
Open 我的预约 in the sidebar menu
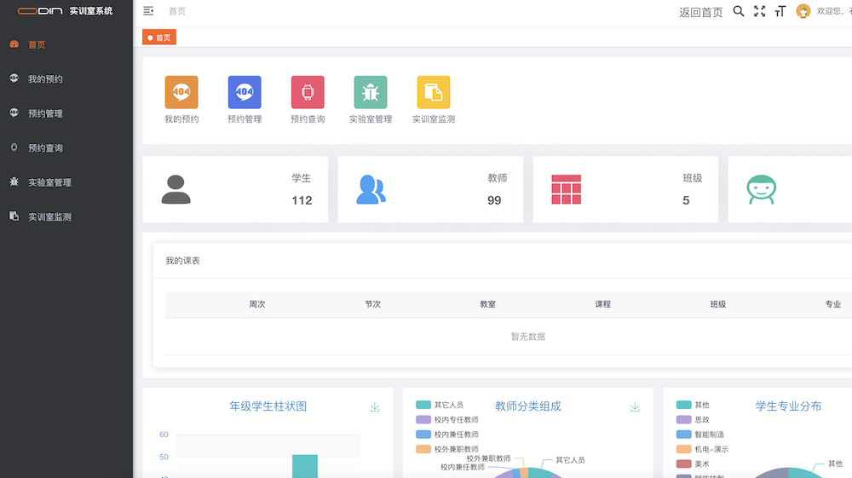point(66,78)
